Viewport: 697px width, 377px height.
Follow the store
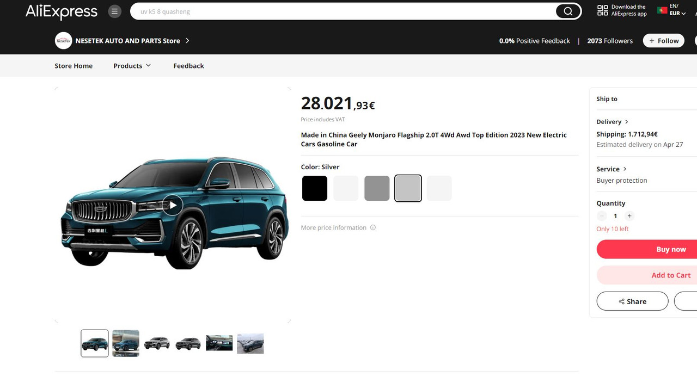click(x=664, y=41)
